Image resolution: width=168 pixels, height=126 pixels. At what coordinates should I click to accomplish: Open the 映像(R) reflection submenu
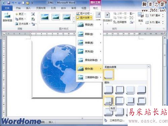point(89,43)
